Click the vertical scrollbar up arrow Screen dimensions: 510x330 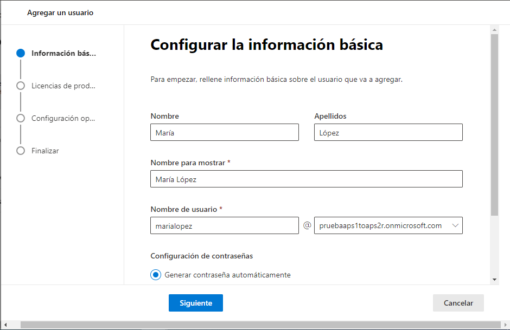(494, 30)
